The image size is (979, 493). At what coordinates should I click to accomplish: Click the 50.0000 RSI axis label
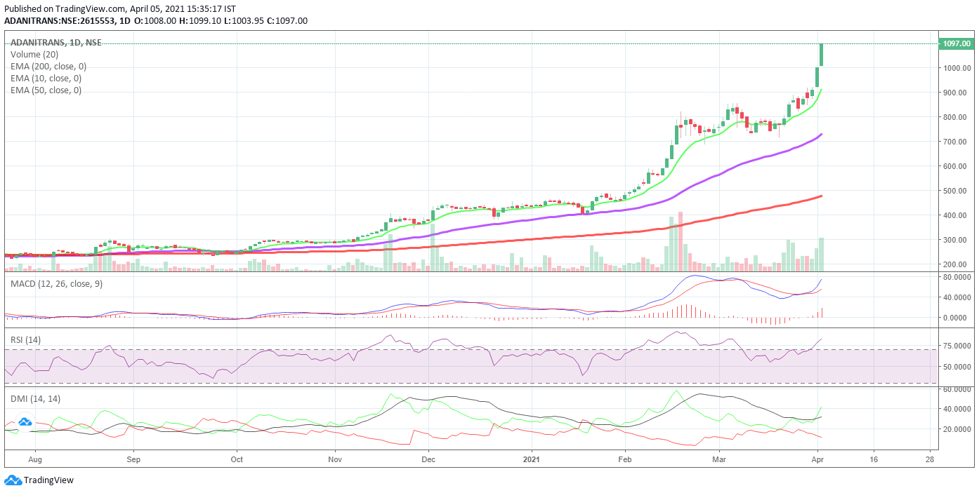957,367
